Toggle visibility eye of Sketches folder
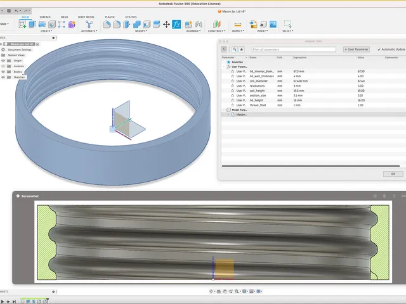406x304 pixels. (x=3, y=77)
